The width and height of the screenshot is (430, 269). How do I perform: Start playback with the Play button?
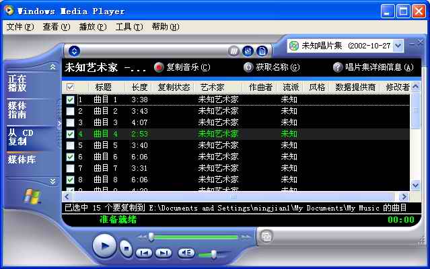tap(104, 245)
